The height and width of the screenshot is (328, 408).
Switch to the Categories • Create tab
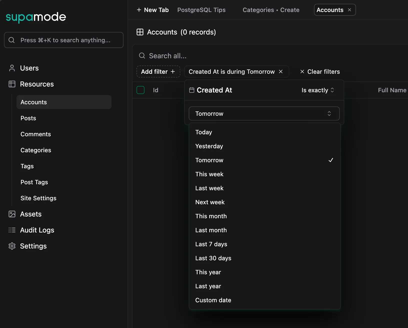(271, 10)
